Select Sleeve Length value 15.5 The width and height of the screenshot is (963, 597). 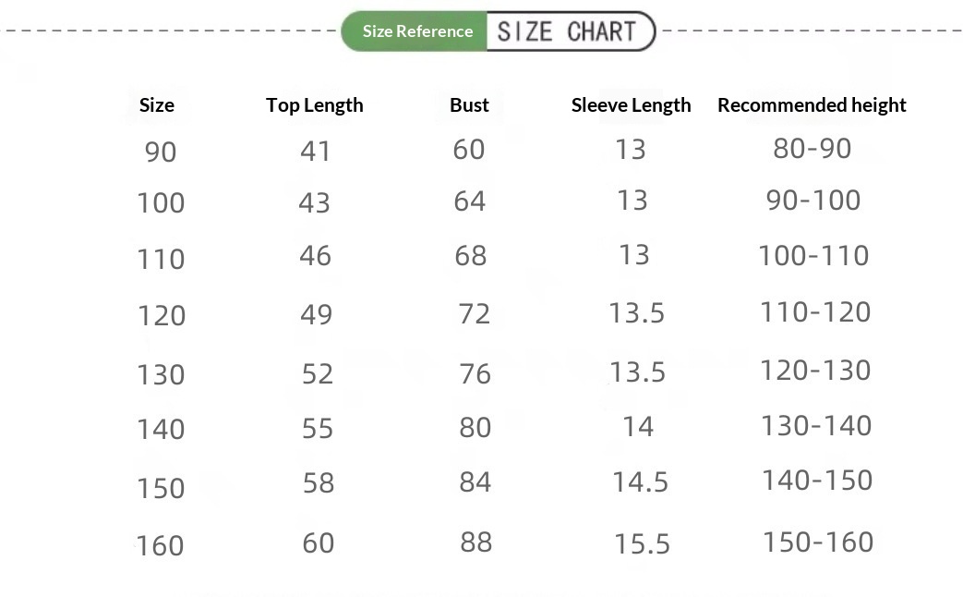pyautogui.click(x=642, y=544)
